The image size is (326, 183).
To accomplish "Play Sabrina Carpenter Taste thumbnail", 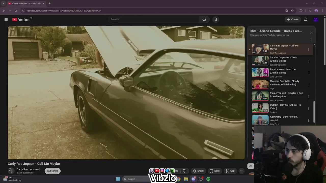I will tap(260, 60).
